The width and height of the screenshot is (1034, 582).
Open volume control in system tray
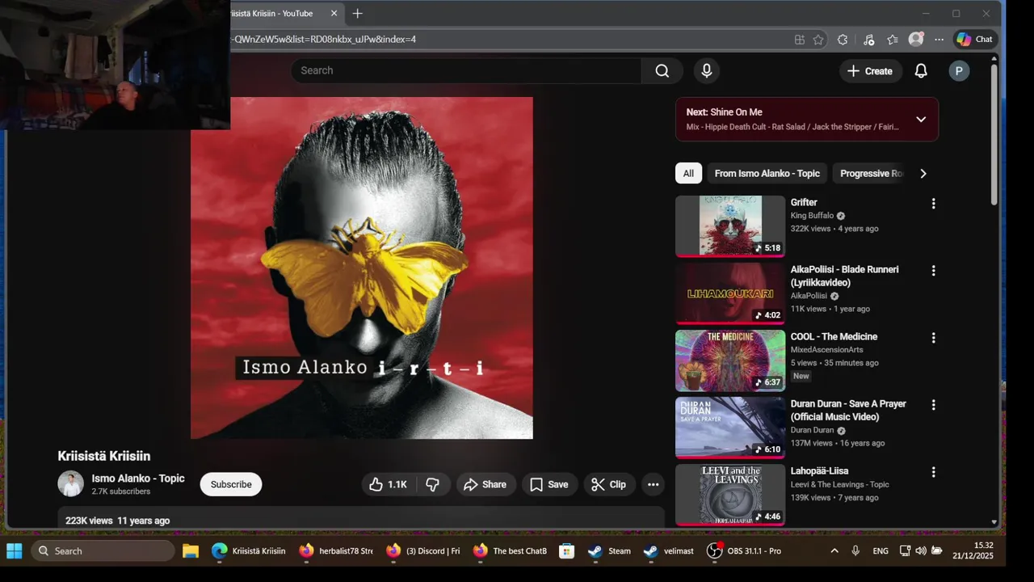[921, 550]
